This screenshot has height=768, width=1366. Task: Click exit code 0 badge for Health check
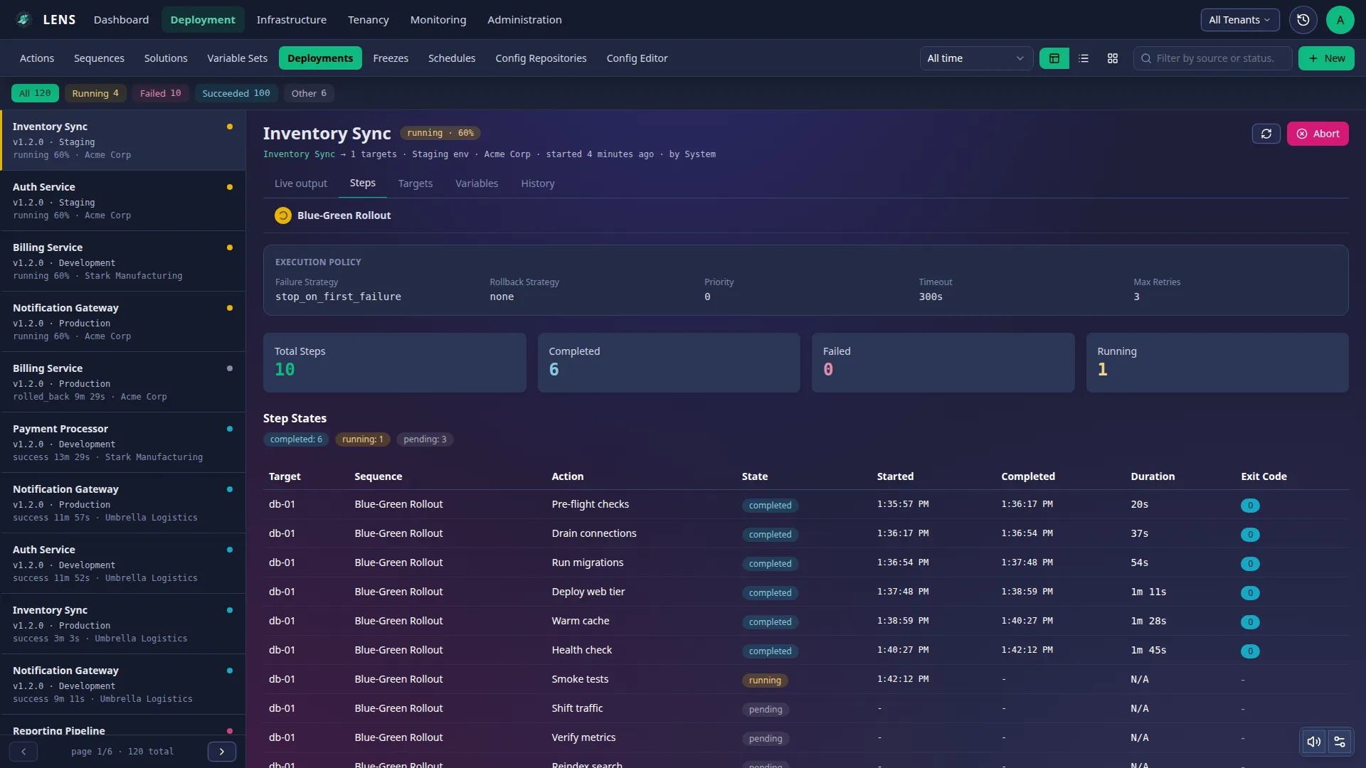(x=1250, y=651)
